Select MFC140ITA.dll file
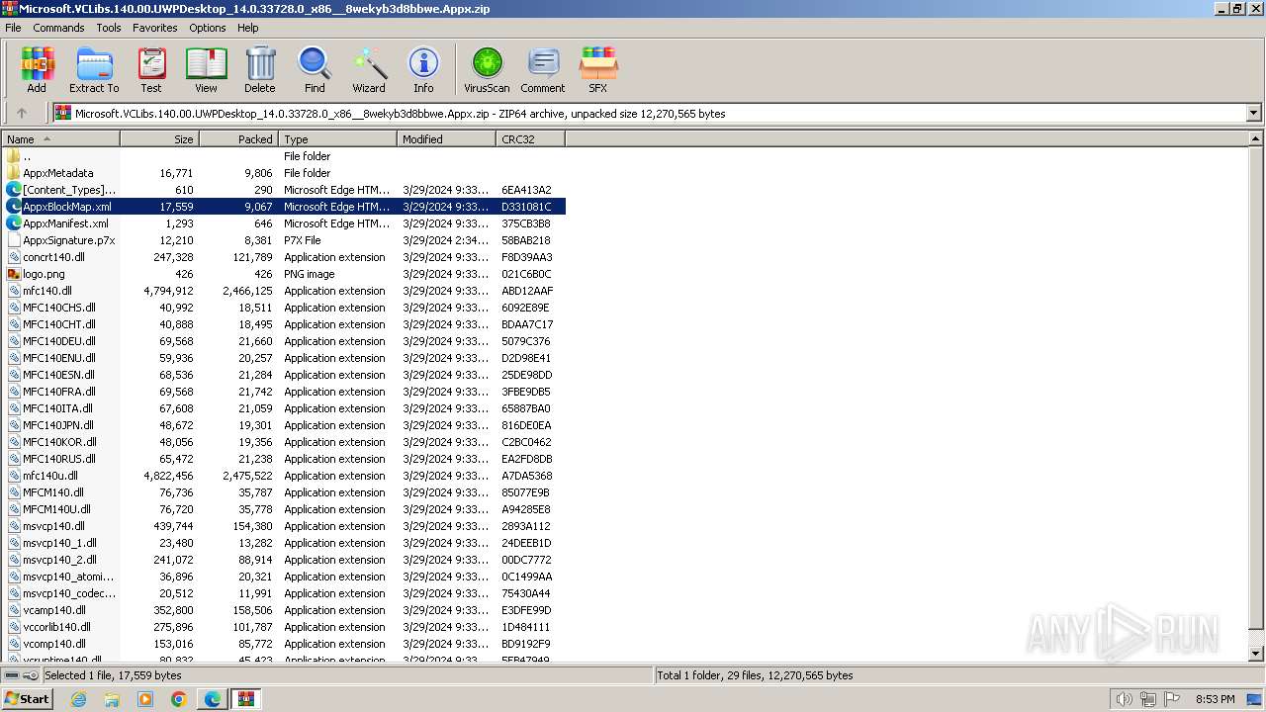The width and height of the screenshot is (1266, 712). [285, 408]
